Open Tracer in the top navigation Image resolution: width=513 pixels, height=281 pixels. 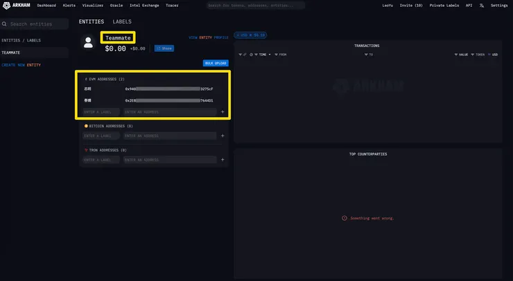point(172,6)
